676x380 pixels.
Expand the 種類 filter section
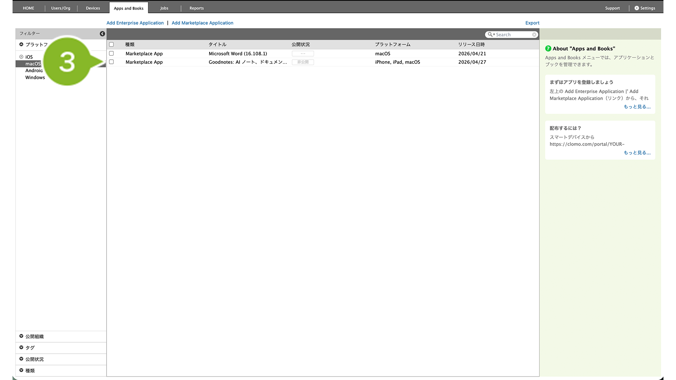(x=21, y=370)
